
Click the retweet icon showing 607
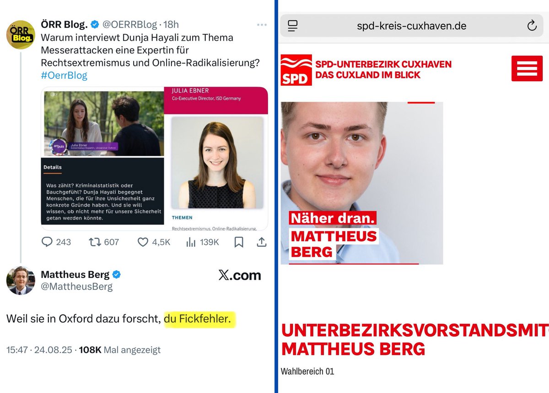click(x=94, y=242)
